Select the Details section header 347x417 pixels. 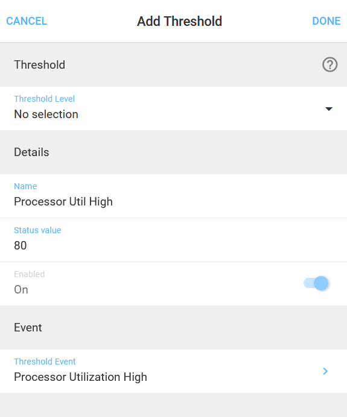pos(173,152)
